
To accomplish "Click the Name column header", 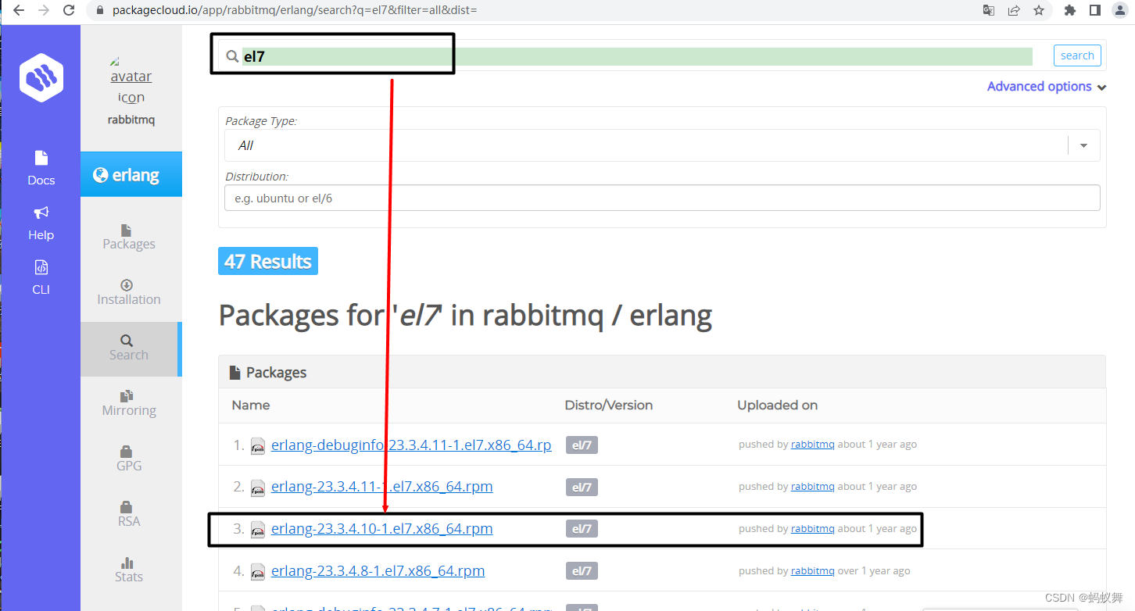I will coord(251,405).
